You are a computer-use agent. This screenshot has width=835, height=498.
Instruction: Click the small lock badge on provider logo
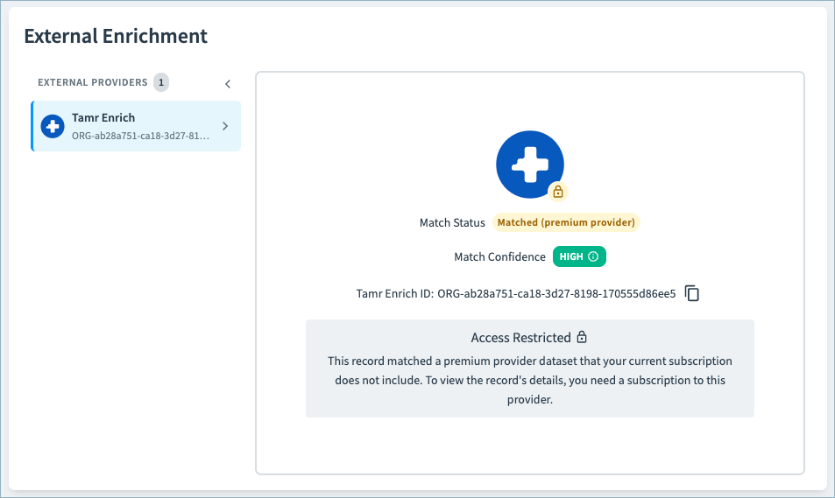(x=557, y=192)
